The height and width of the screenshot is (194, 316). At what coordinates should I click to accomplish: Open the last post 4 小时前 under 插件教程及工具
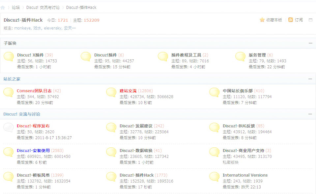point(197,67)
